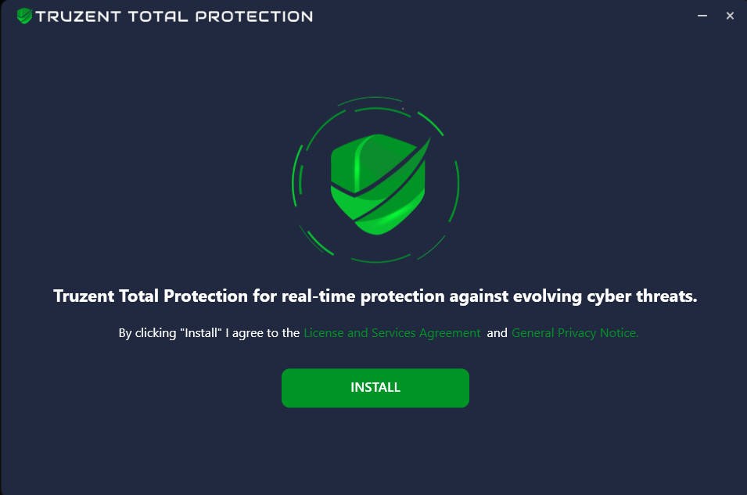Click the Truzent shield logo in title bar

24,16
